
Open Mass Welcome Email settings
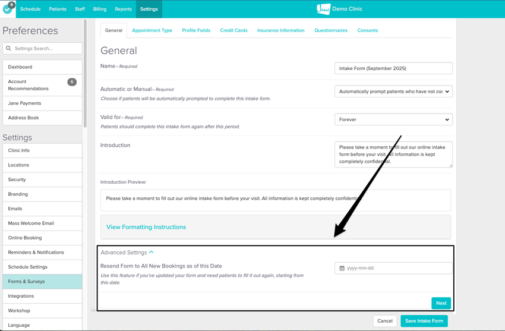(x=42, y=223)
